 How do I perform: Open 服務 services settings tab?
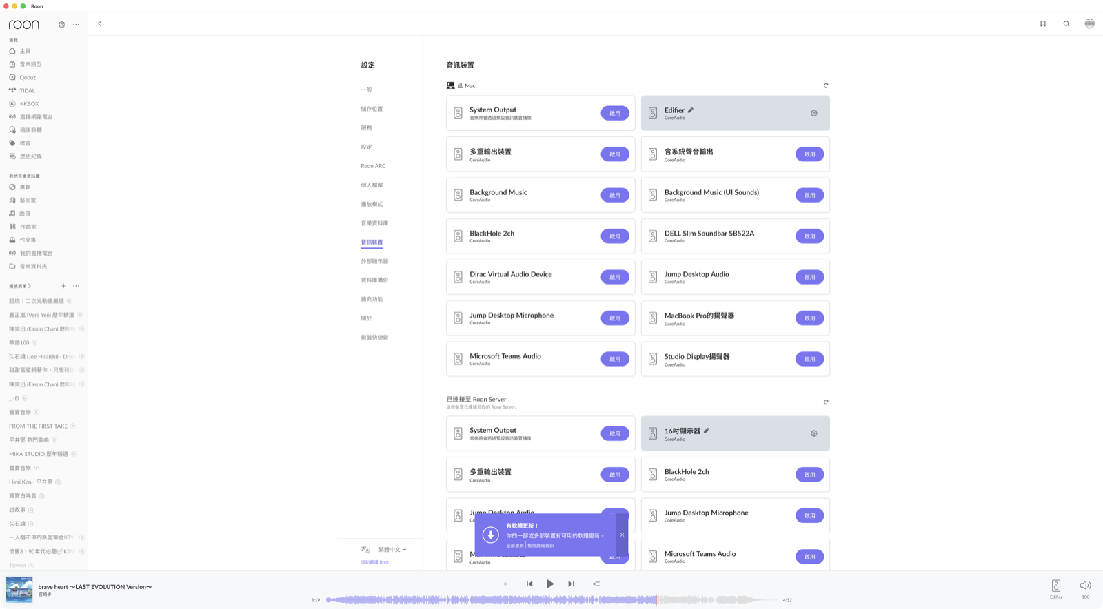pyautogui.click(x=366, y=128)
